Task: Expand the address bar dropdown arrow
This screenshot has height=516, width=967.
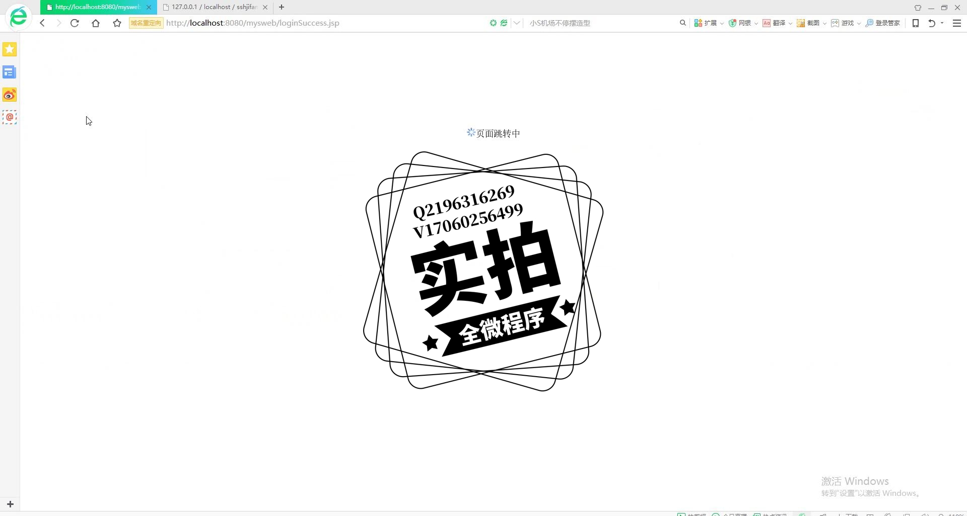Action: (x=517, y=23)
